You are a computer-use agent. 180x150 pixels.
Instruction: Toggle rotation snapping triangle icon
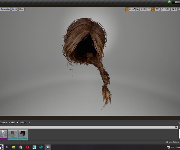click(x=153, y=9)
